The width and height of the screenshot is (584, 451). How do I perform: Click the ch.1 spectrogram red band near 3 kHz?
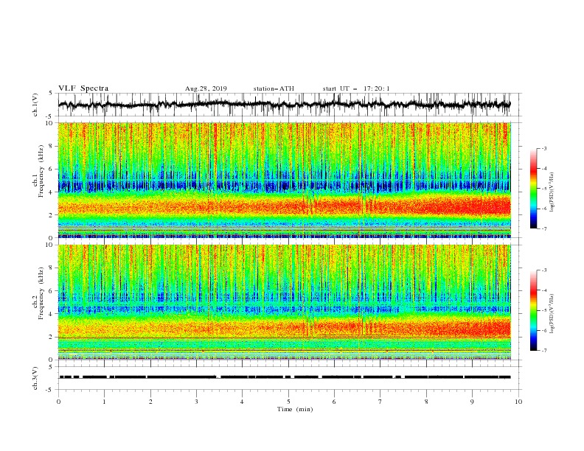[x=284, y=206]
